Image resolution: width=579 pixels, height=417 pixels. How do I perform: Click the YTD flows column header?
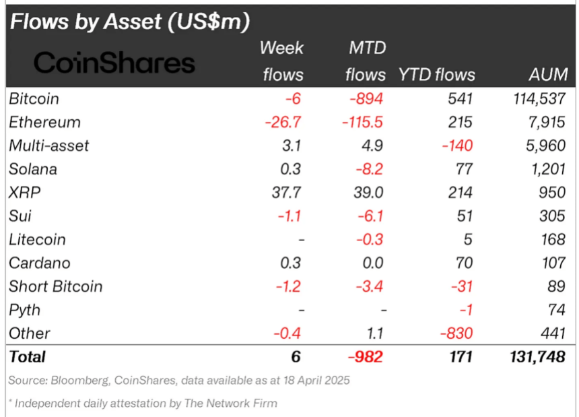coord(436,75)
